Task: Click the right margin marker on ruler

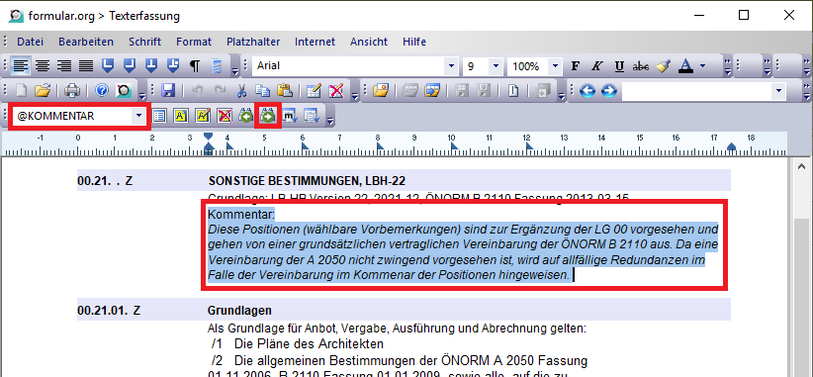Action: pos(732,147)
